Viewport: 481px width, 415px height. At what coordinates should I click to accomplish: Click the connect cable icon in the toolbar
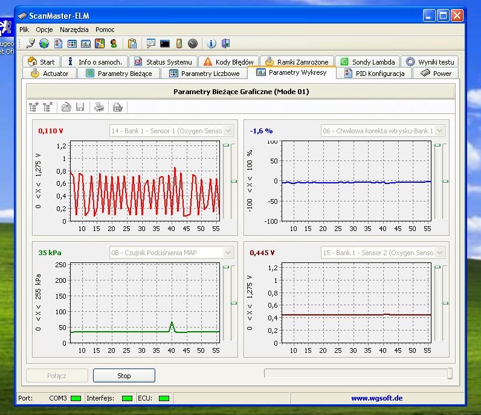pyautogui.click(x=31, y=43)
